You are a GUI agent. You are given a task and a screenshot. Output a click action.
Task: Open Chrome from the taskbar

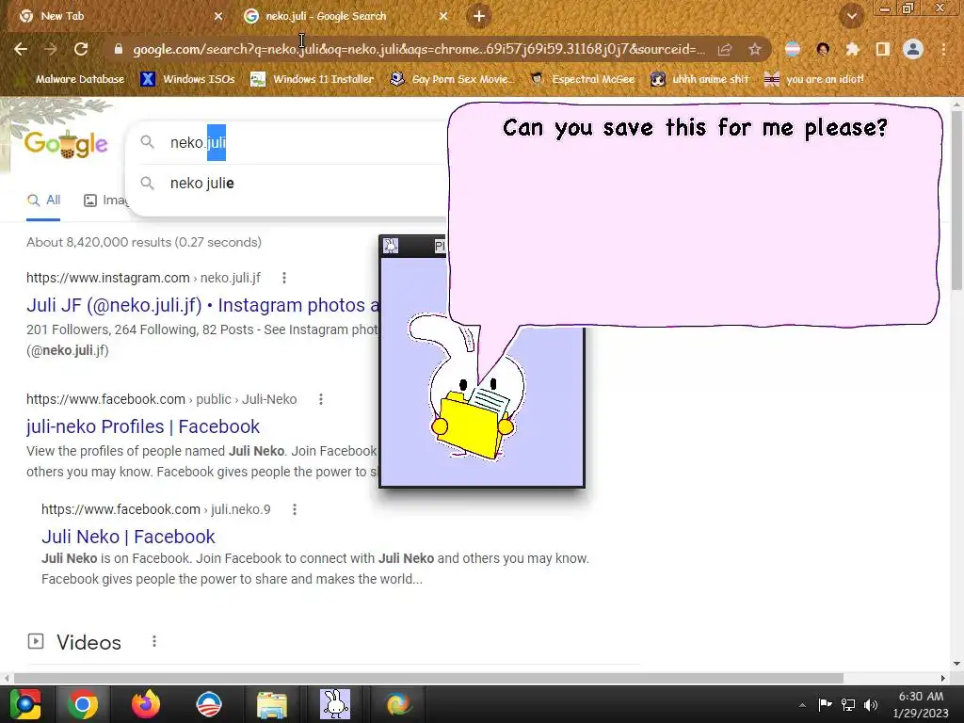coord(83,704)
